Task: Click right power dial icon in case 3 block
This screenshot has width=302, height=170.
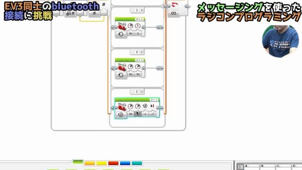Action: coord(138,25)
